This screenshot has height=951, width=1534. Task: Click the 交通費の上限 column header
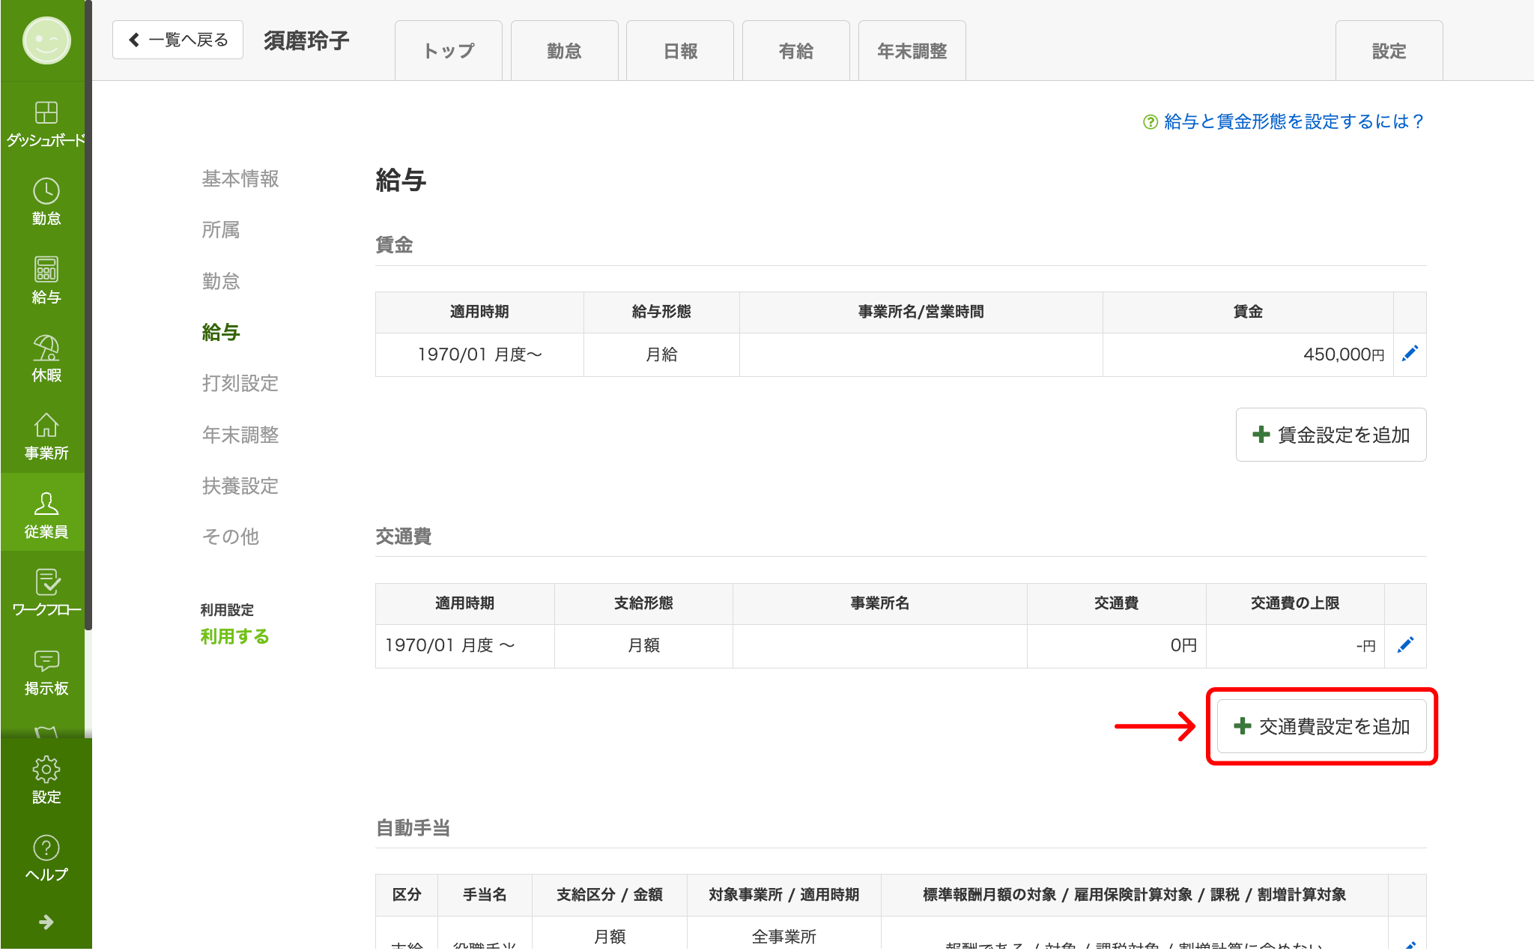(x=1295, y=603)
